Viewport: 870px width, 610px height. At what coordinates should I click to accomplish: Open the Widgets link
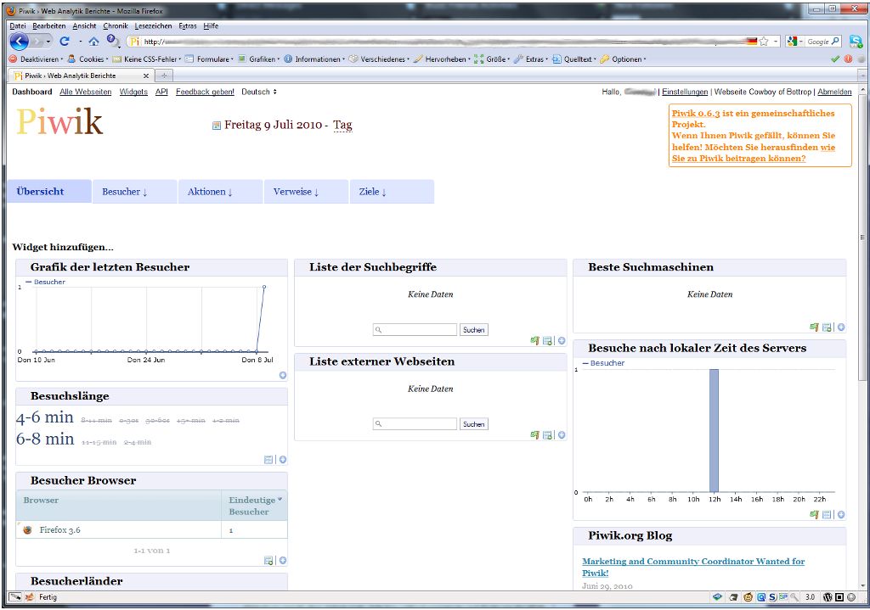click(133, 92)
